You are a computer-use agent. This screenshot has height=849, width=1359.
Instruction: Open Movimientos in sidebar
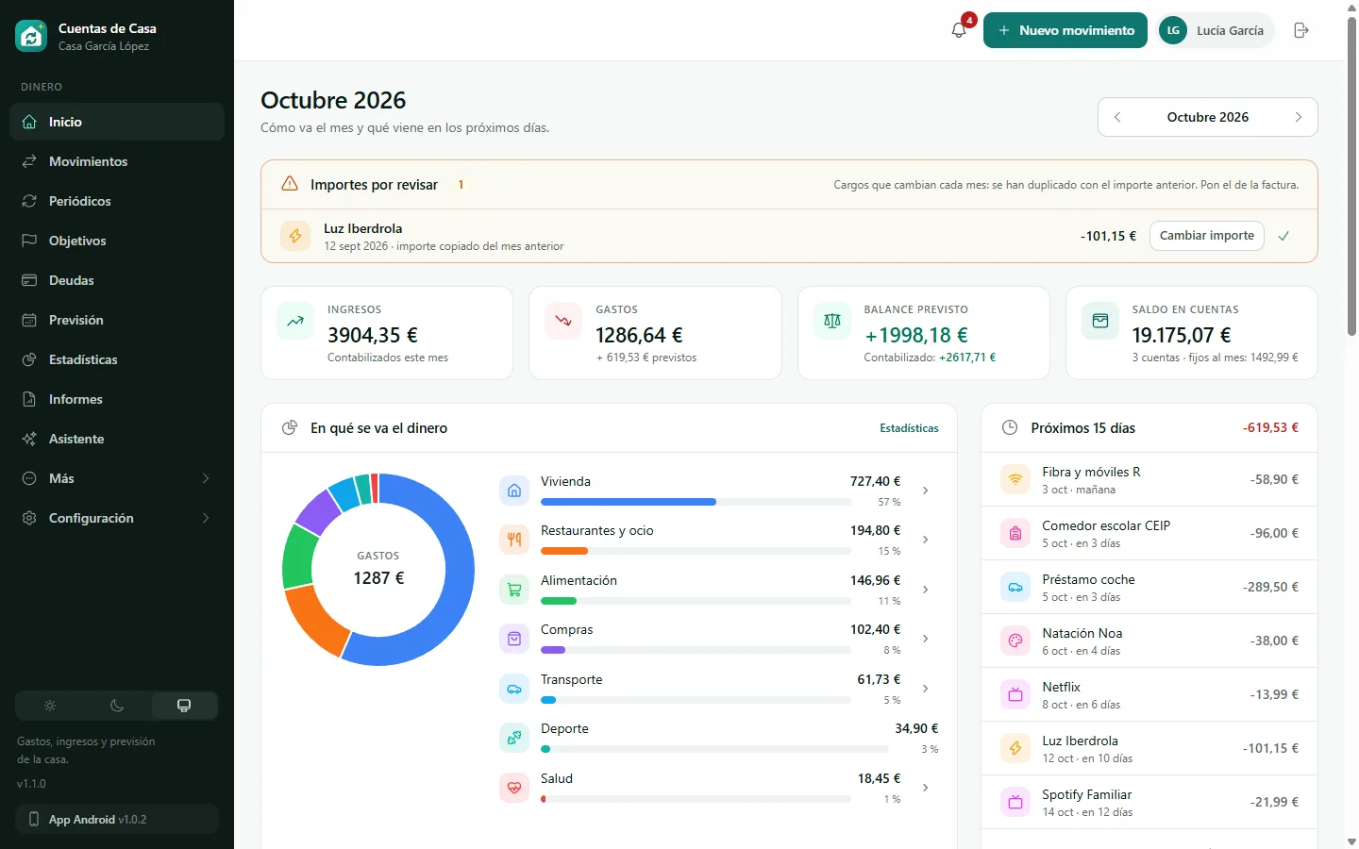coord(117,161)
